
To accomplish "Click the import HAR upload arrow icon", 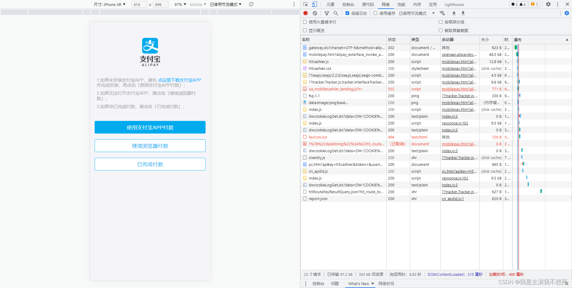I will (x=454, y=13).
